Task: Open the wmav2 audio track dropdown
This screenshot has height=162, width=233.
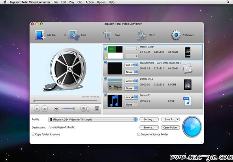Action: tap(131, 81)
